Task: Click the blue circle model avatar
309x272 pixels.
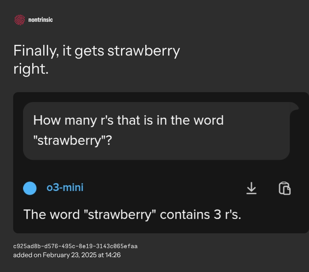Action: click(30, 188)
